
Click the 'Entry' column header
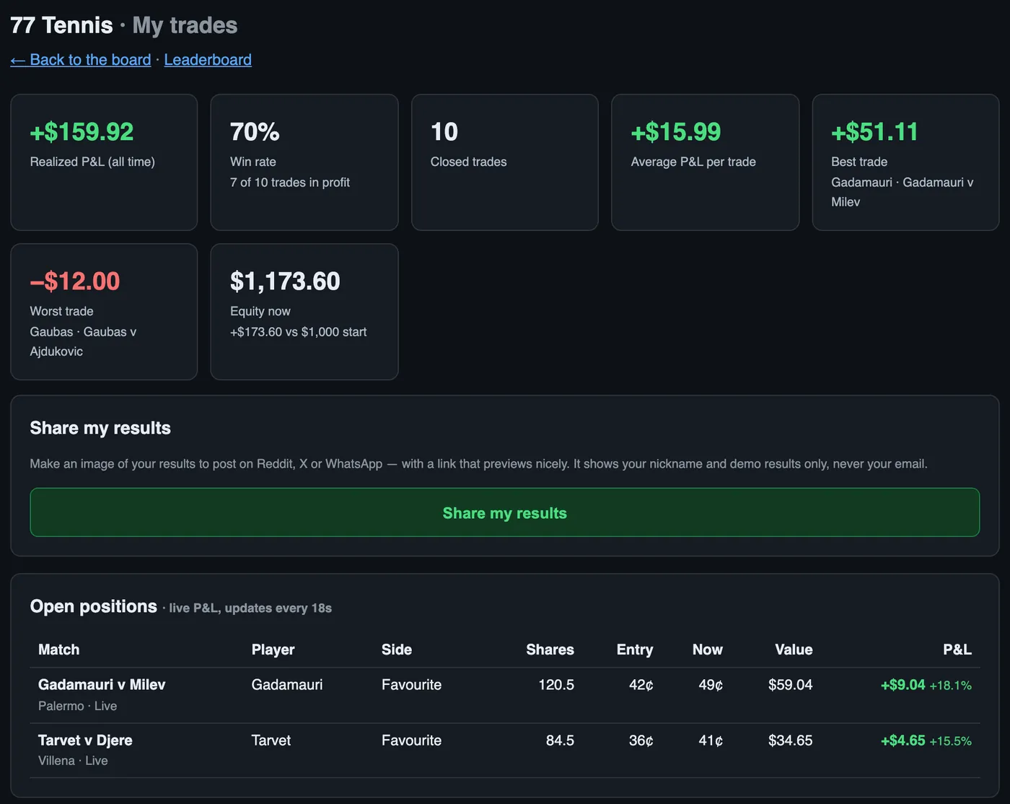point(635,650)
